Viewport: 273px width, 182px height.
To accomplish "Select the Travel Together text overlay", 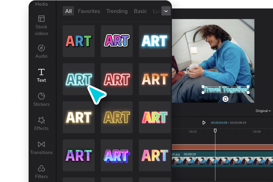I will click(x=226, y=89).
